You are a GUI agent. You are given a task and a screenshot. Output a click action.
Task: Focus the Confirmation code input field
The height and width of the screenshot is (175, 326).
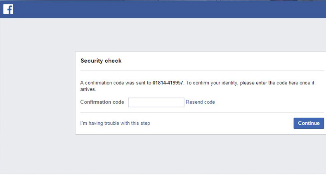tap(156, 102)
